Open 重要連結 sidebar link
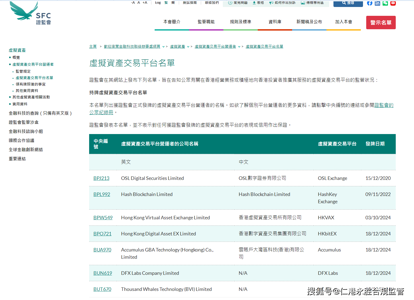Screen dimensions: 414x300 click(17, 159)
